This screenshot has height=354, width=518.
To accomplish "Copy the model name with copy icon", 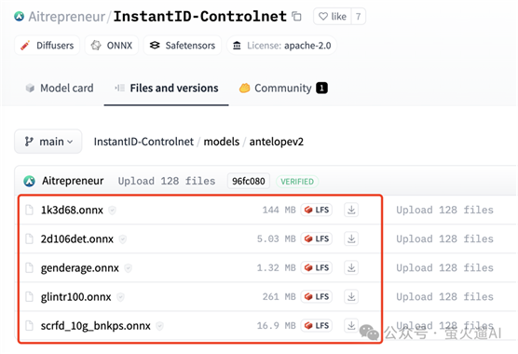I will [x=296, y=16].
